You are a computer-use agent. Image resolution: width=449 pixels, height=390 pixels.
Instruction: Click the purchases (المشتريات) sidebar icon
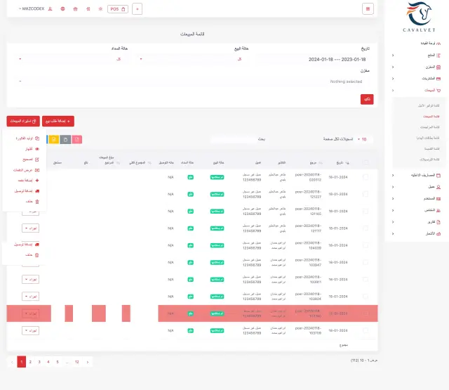(438, 79)
